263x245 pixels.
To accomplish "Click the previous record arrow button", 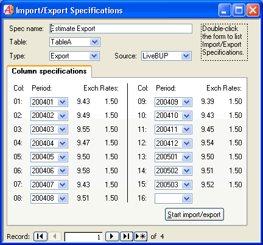I will [55, 236].
